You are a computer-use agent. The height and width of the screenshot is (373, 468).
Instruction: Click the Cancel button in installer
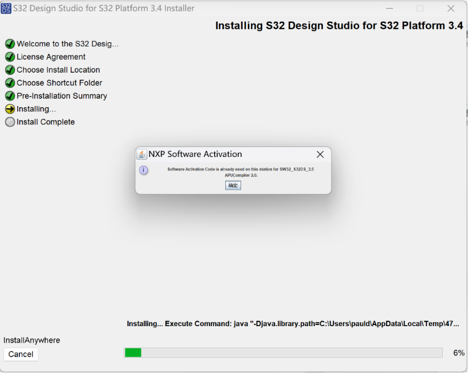[21, 354]
